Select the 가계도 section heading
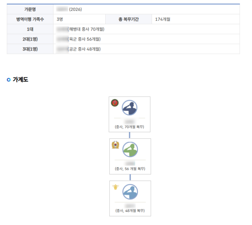This screenshot has height=225, width=252. 20,80
